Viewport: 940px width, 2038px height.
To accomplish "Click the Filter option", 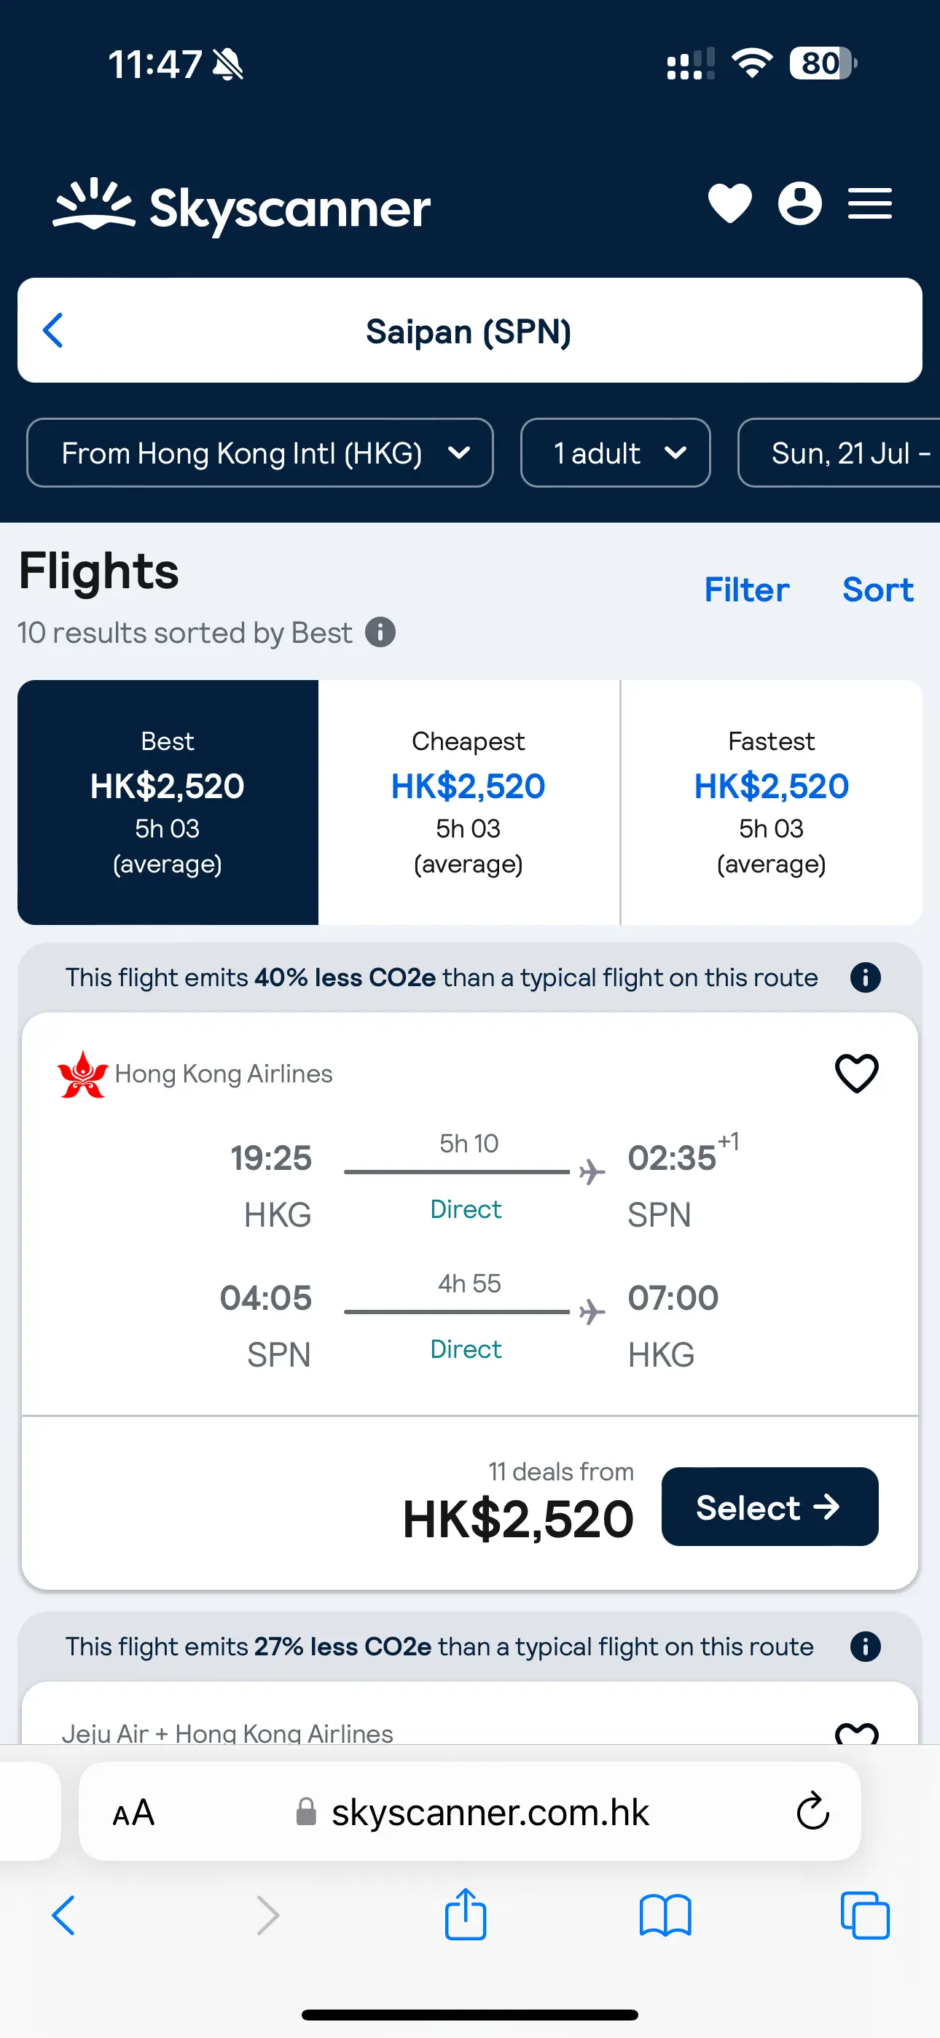I will (745, 589).
